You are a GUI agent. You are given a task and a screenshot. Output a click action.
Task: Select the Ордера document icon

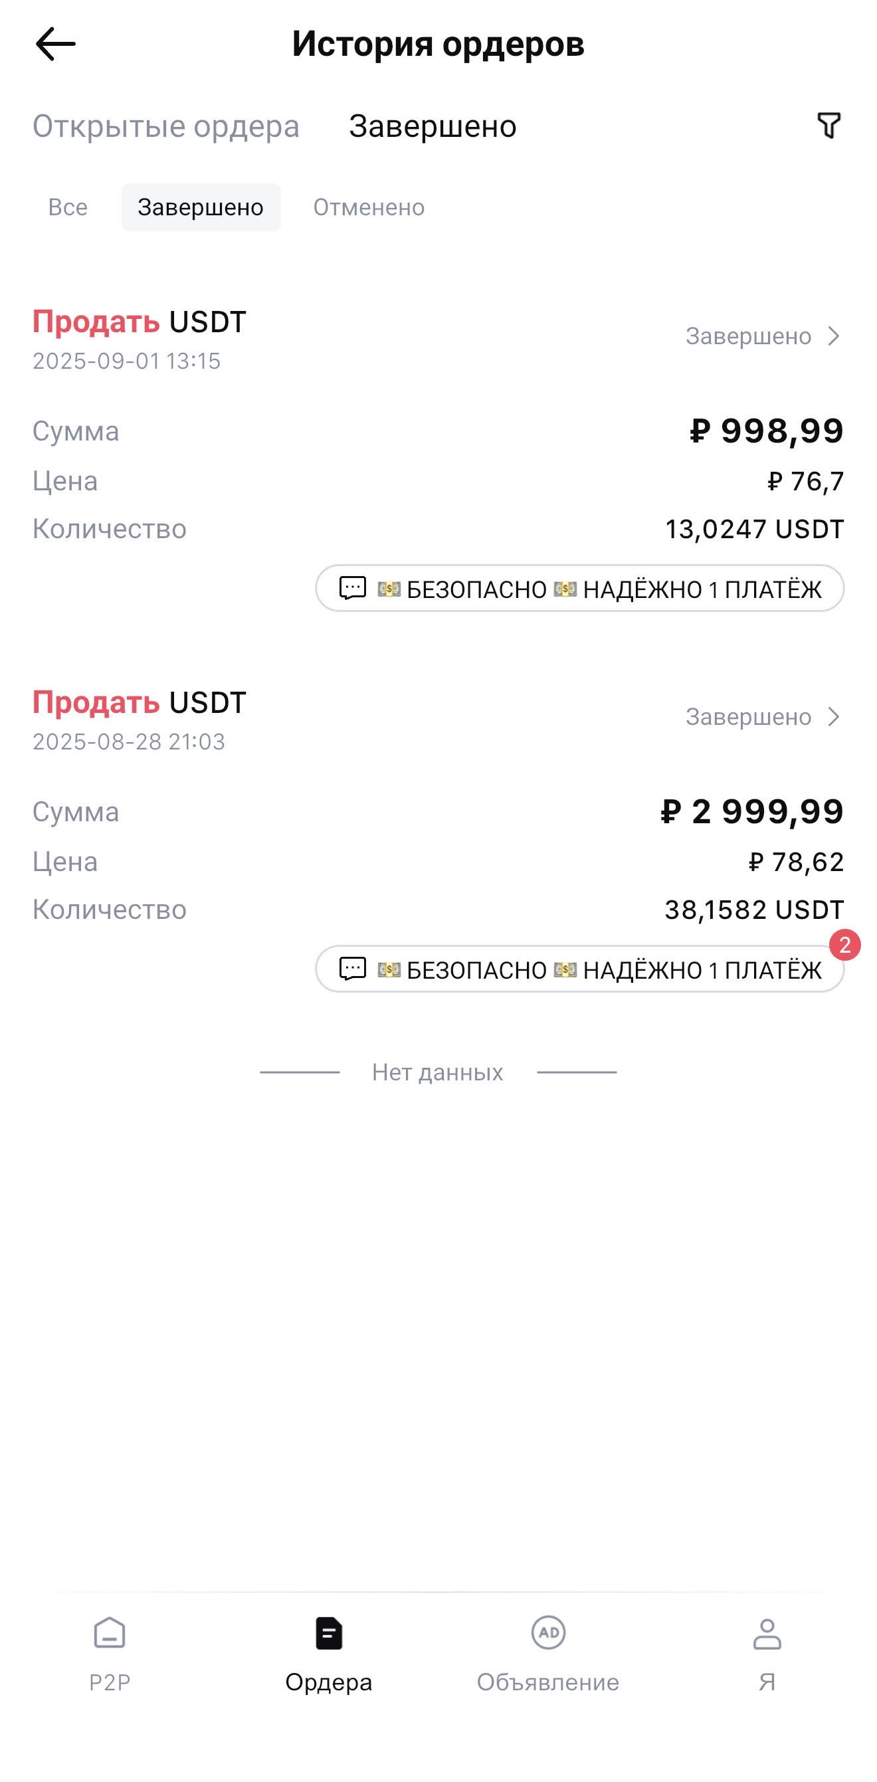(328, 1633)
